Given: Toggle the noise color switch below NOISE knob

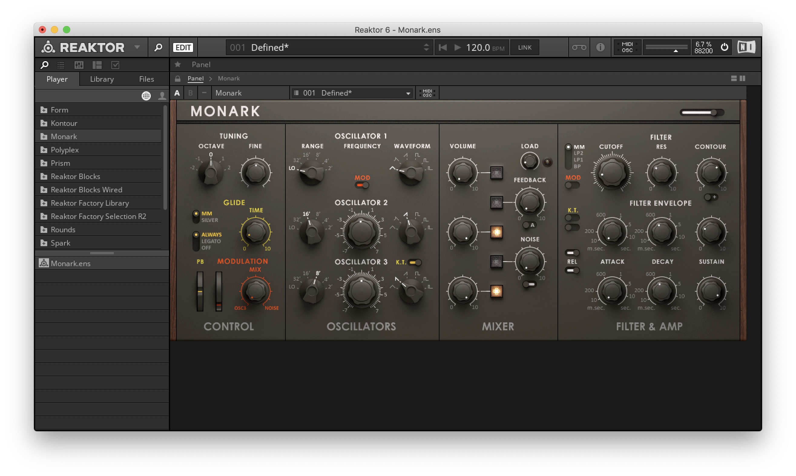Looking at the screenshot, I should click(x=529, y=284).
